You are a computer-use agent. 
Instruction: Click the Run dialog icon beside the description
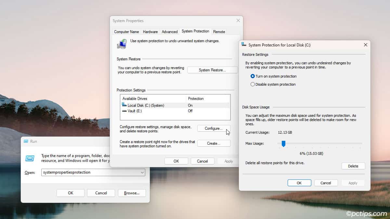click(30, 158)
